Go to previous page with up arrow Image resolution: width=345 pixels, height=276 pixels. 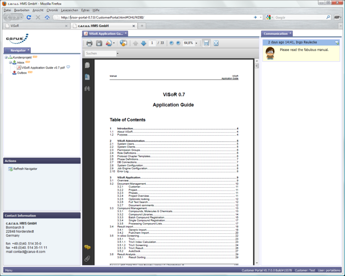[135, 43]
